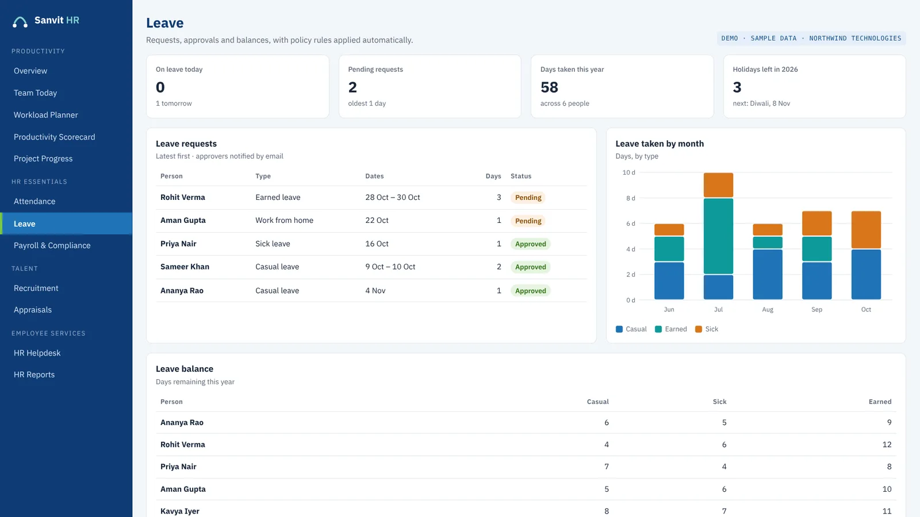This screenshot has width=920, height=517.
Task: Click the Holidays left in 2026 card
Action: [x=814, y=87]
